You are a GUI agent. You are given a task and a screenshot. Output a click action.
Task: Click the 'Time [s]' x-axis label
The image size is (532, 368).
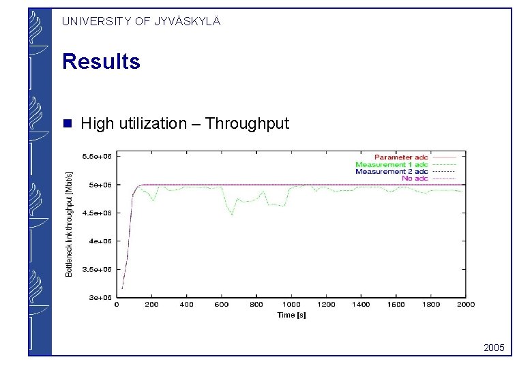coord(291,315)
